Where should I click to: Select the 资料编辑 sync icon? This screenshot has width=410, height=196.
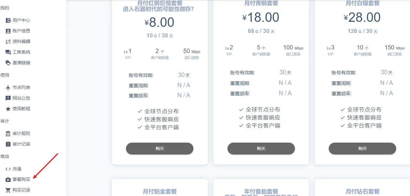8,42
